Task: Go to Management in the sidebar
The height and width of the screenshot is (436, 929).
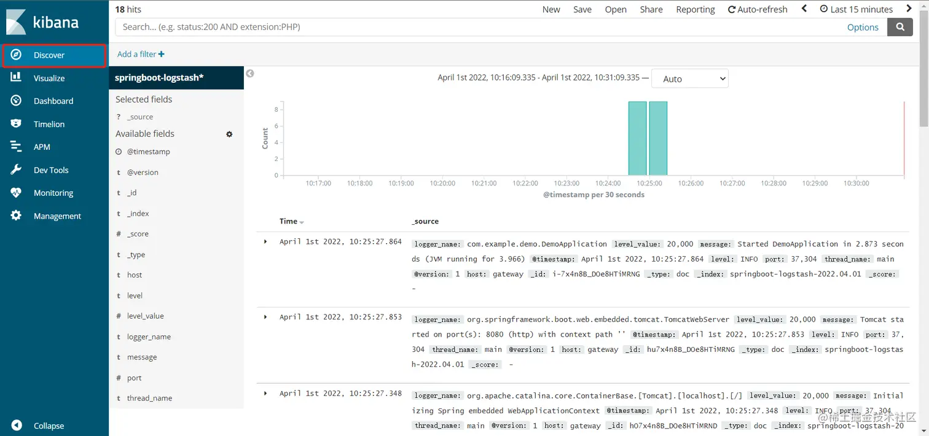Action: pyautogui.click(x=57, y=216)
